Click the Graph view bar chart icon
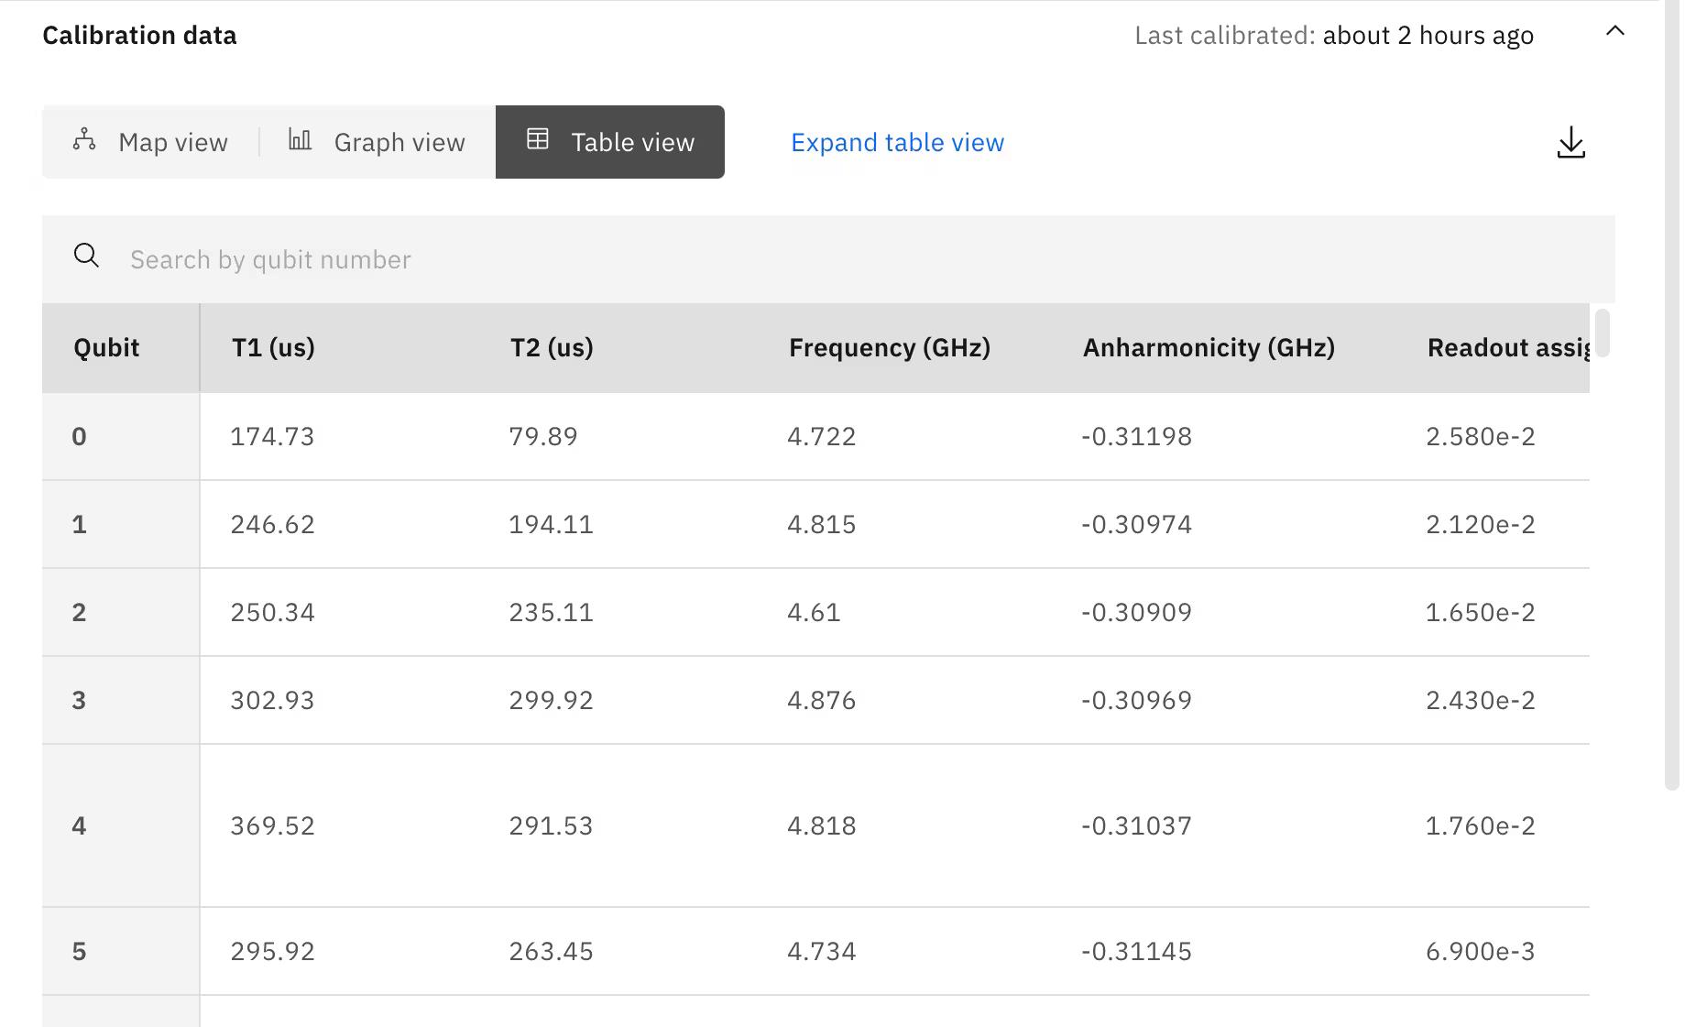Screen dimensions: 1685x1027 [x=300, y=139]
